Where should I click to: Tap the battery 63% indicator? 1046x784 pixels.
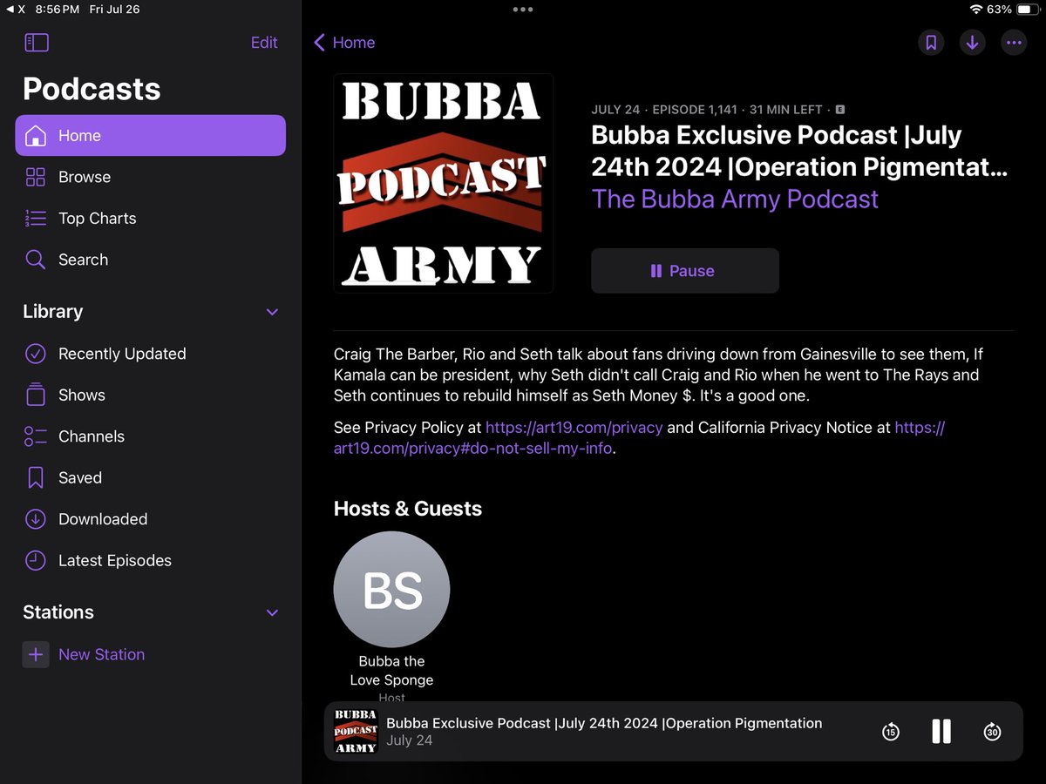click(x=1014, y=10)
